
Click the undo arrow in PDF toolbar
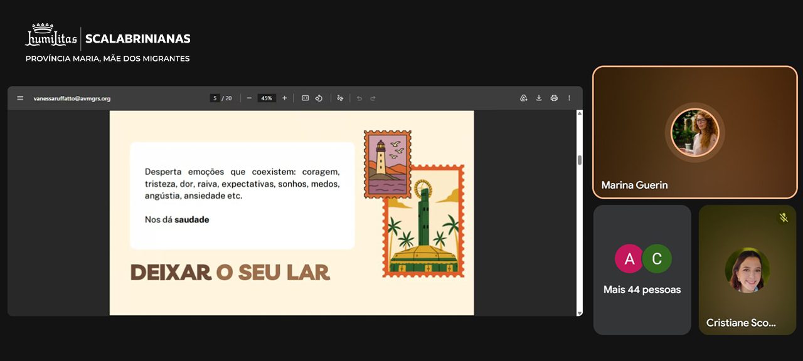tap(359, 98)
